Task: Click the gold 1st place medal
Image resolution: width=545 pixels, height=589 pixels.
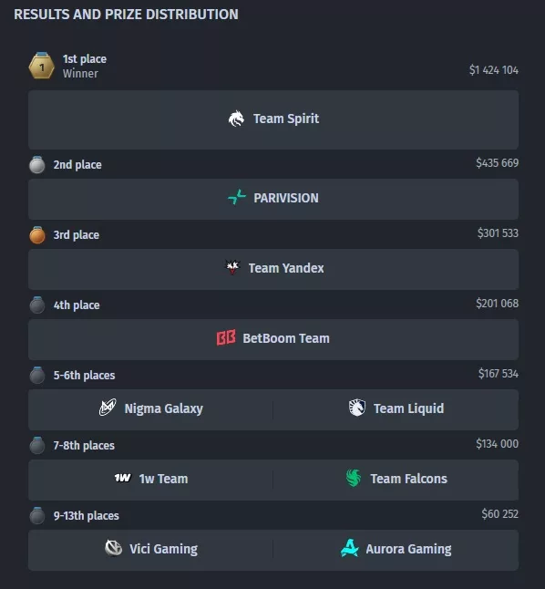Action: (x=42, y=66)
